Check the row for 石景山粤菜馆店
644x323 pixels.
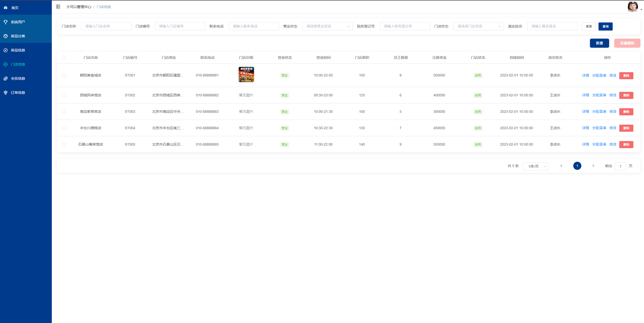[64, 144]
